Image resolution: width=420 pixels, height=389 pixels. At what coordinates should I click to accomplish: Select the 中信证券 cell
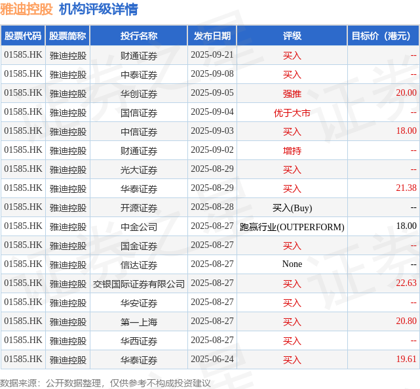pyautogui.click(x=139, y=131)
